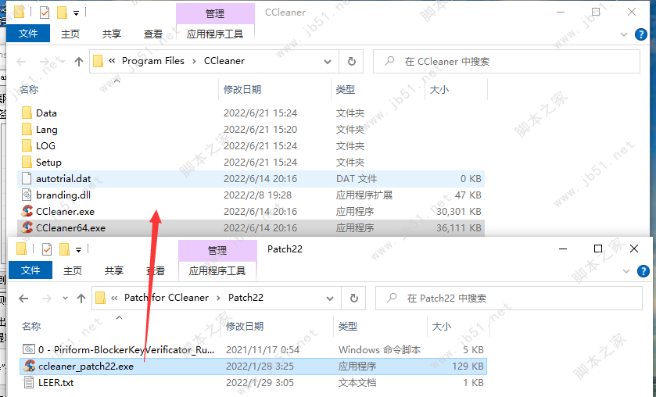Click Patch for CCleaner breadcrumb
Screen dimensions: 656x397
tap(166, 298)
